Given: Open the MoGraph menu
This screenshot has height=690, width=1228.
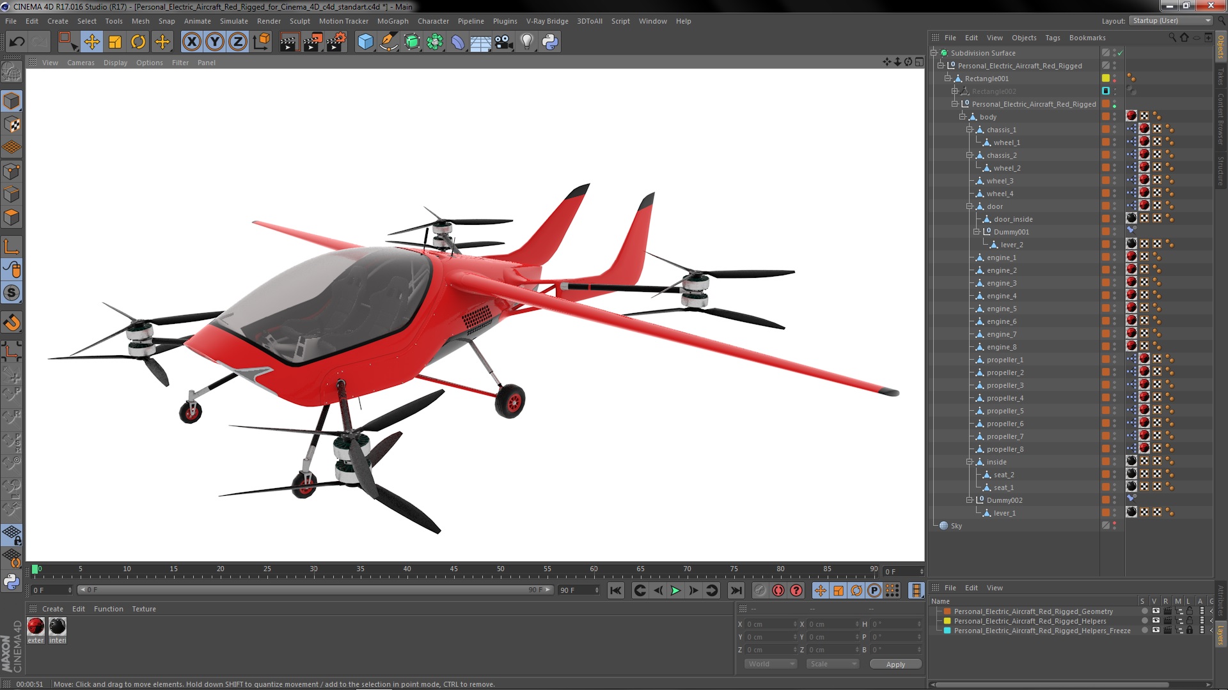Looking at the screenshot, I should coord(393,21).
